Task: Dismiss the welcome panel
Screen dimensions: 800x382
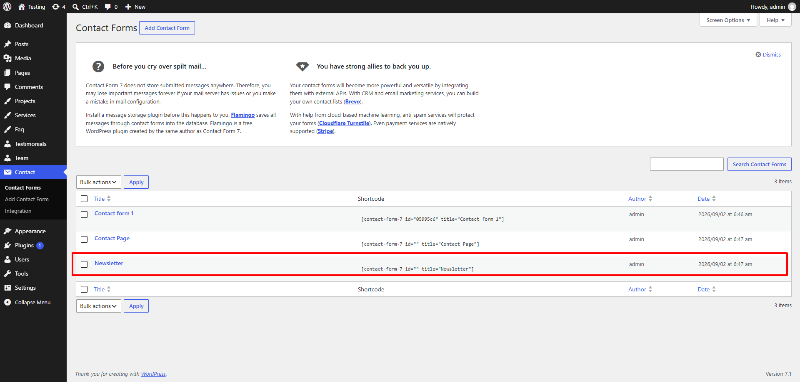Action: coord(768,55)
